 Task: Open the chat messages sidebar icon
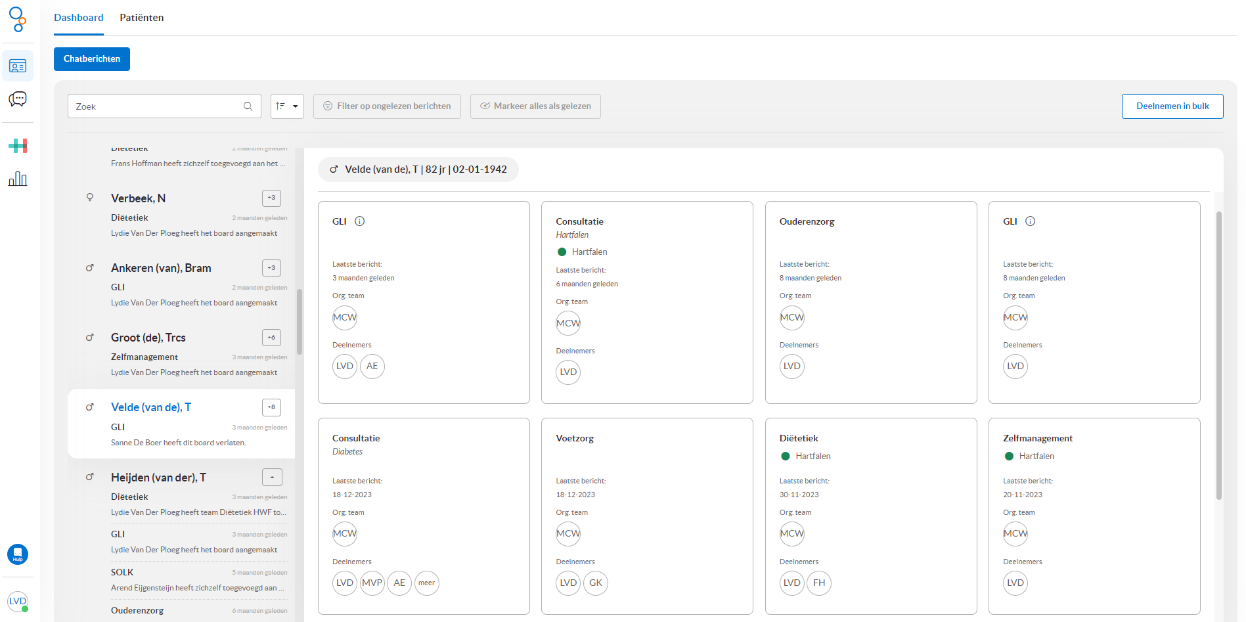pyautogui.click(x=18, y=99)
